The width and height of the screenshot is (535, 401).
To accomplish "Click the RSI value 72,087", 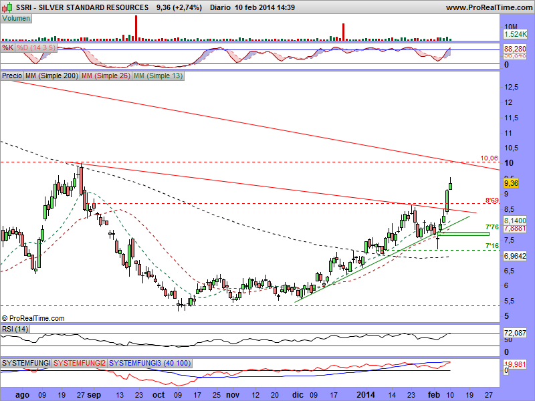I will click(515, 332).
